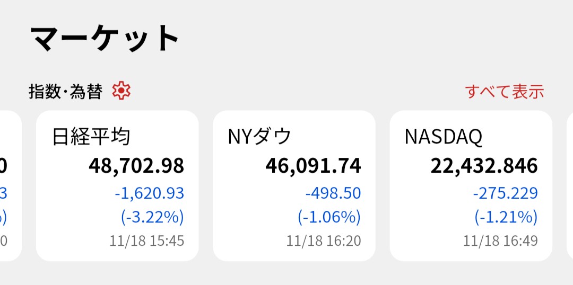This screenshot has width=573, height=285.
Task: Click the 日経平均 value 48,702.98
Action: point(136,166)
